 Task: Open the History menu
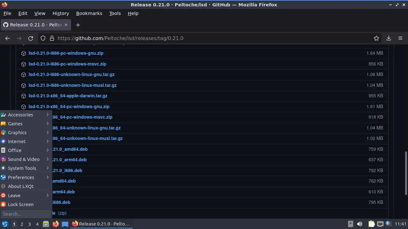point(61,13)
